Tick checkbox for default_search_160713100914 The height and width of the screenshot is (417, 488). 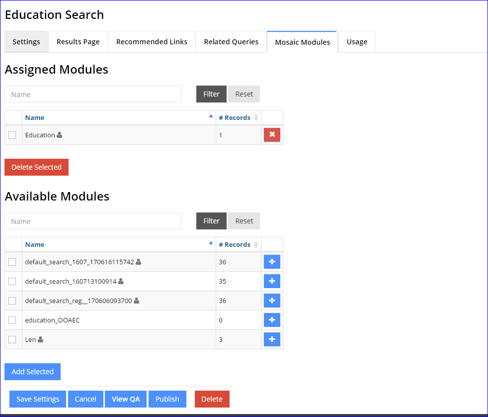pyautogui.click(x=12, y=281)
